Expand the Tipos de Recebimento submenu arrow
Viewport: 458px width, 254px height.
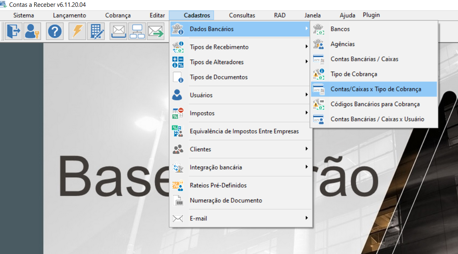click(306, 46)
